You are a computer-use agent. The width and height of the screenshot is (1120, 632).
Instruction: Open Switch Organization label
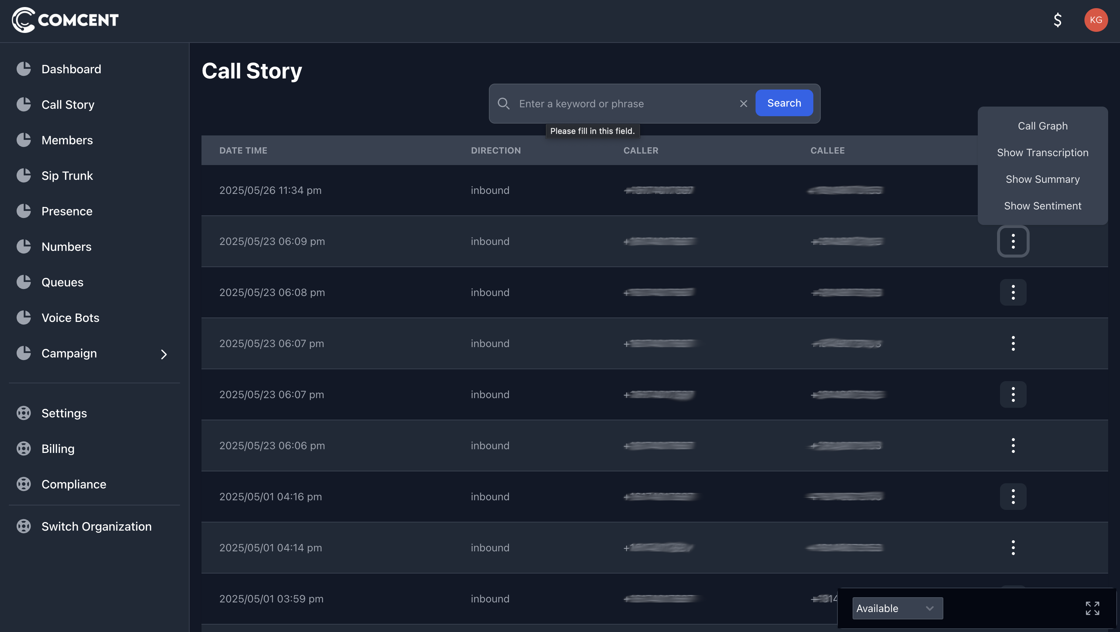point(97,527)
